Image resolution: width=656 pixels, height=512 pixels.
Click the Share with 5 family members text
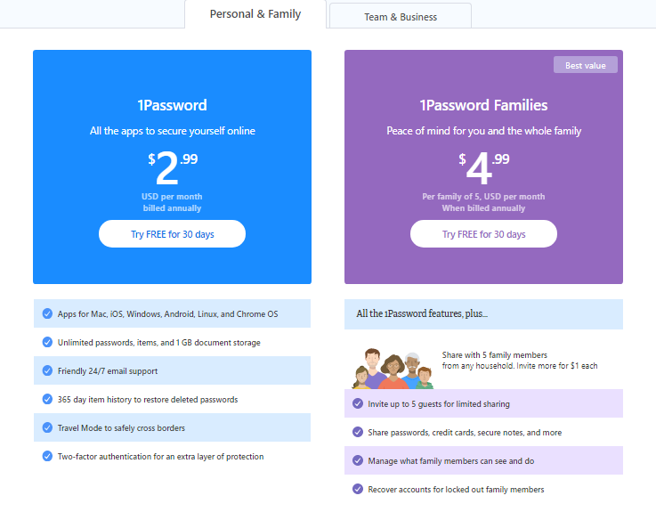[495, 355]
